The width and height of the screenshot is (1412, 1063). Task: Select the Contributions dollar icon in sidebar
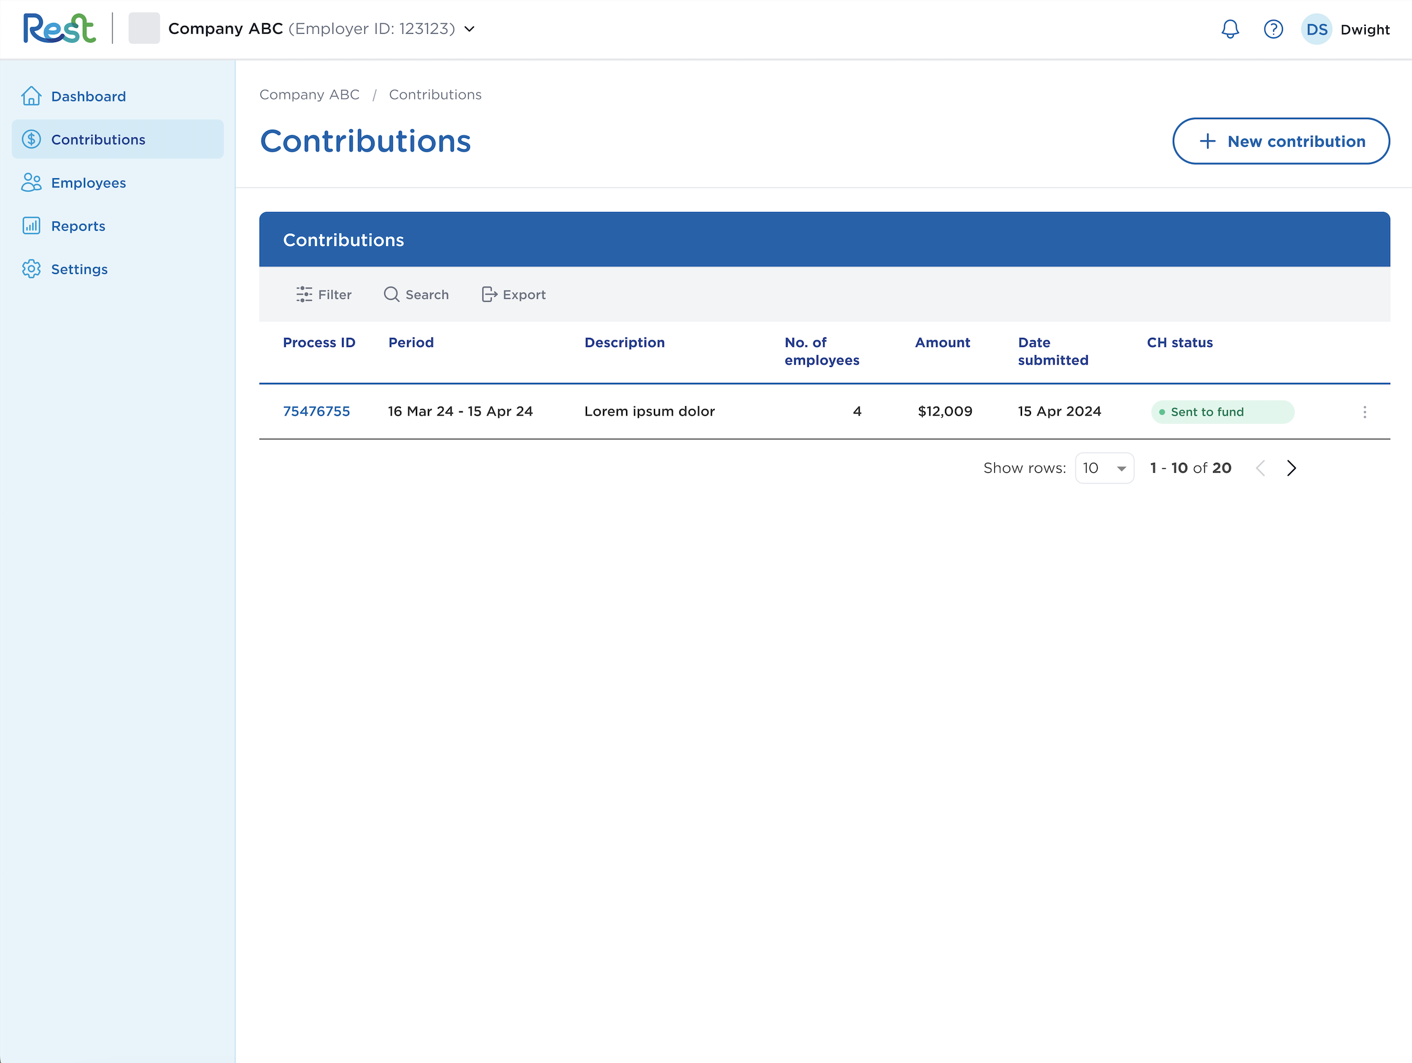point(33,138)
